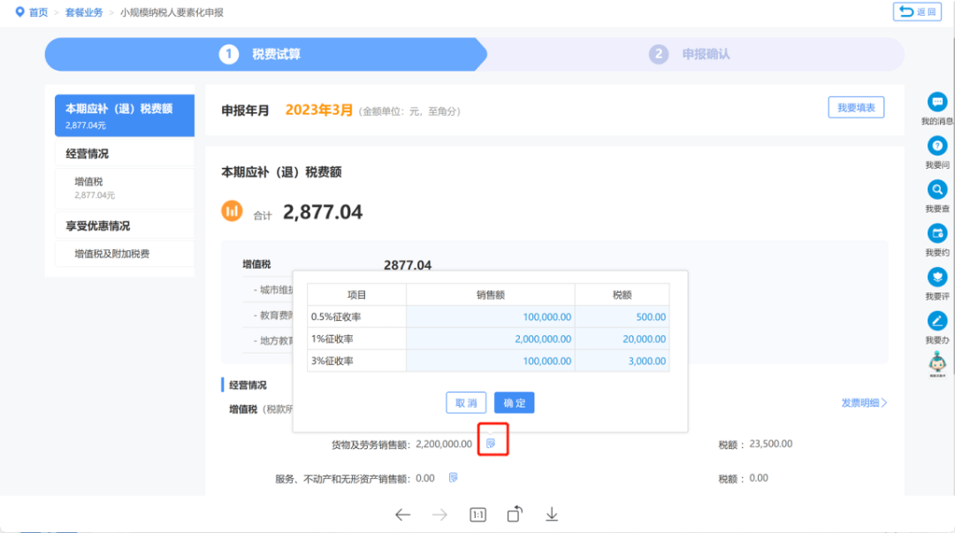Click the 1:1 actual size button

pyautogui.click(x=478, y=515)
